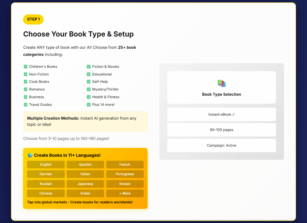Click the yellow STEP 1 badge
This screenshot has height=223, width=307.
33,19
